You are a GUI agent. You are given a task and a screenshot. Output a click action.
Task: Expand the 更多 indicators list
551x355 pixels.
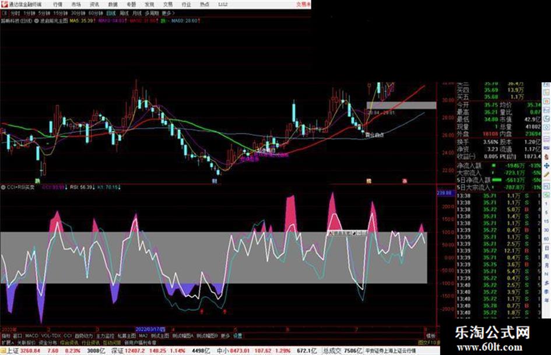[x=225, y=336]
